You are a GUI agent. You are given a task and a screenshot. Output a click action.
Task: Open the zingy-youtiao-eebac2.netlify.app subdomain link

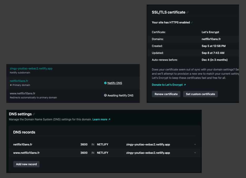click(x=31, y=68)
